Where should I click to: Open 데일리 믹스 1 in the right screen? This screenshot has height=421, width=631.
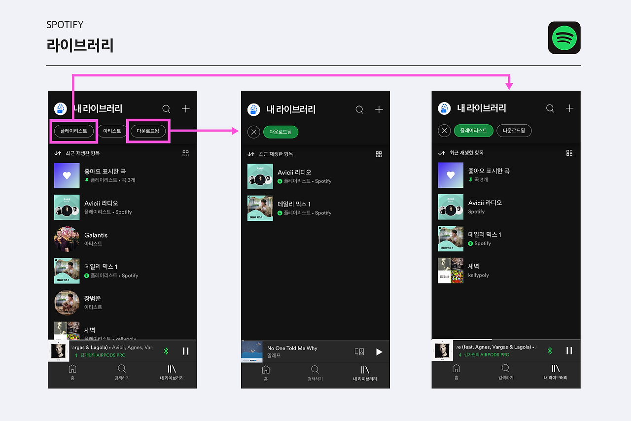pyautogui.click(x=506, y=239)
